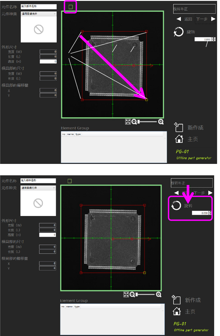Click the fit-to-view icon under the lower image

pyautogui.click(x=126, y=294)
